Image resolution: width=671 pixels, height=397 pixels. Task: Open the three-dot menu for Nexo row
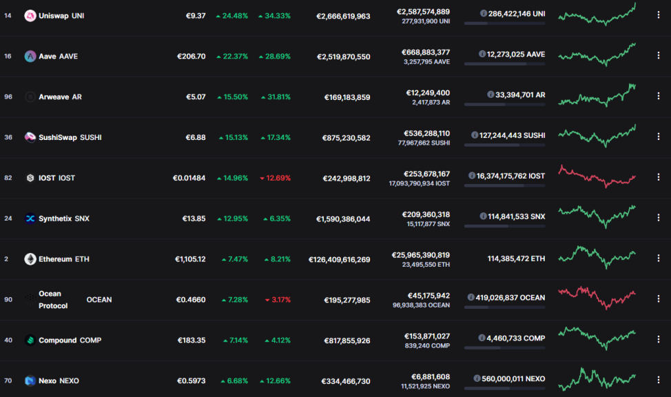(658, 380)
